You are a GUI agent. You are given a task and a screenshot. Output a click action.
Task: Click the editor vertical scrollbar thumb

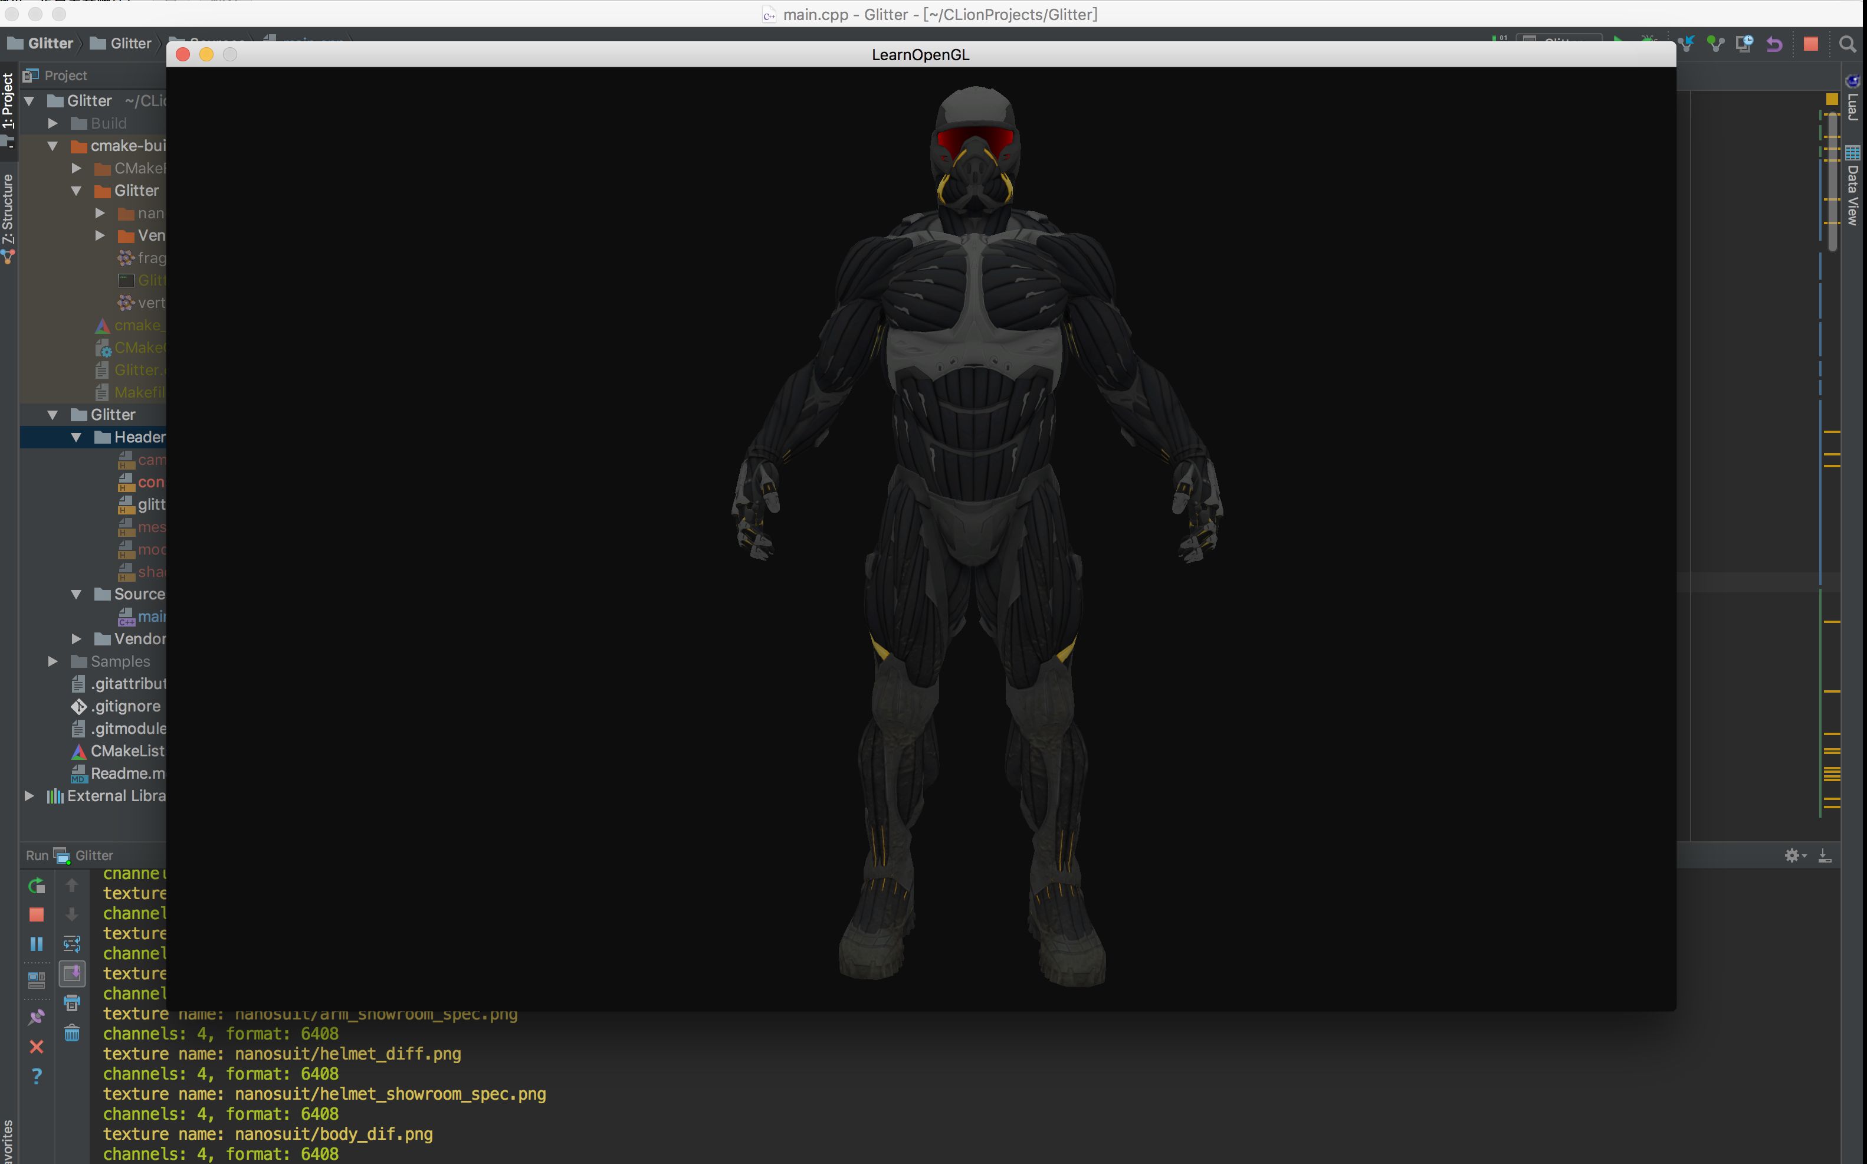[1832, 181]
